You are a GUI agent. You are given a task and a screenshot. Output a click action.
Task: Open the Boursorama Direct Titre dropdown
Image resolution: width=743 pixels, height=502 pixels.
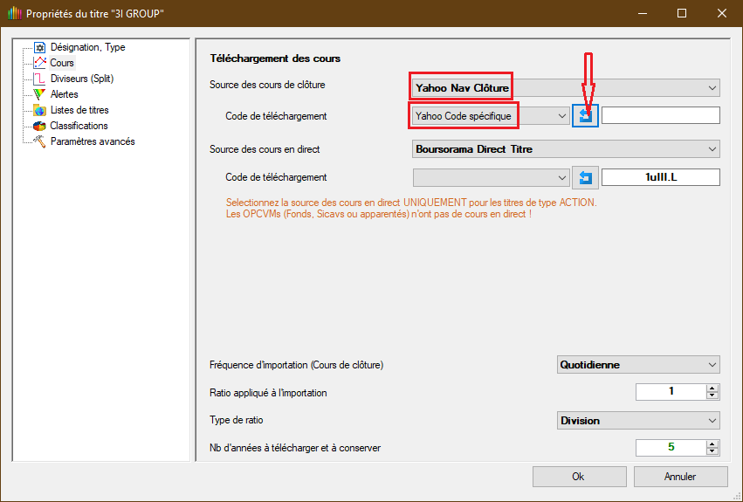point(712,149)
